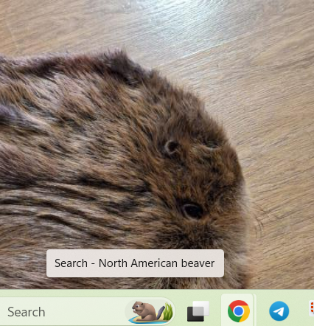Open Google Chrome from the taskbar
This screenshot has height=326, width=314.
[x=238, y=311]
